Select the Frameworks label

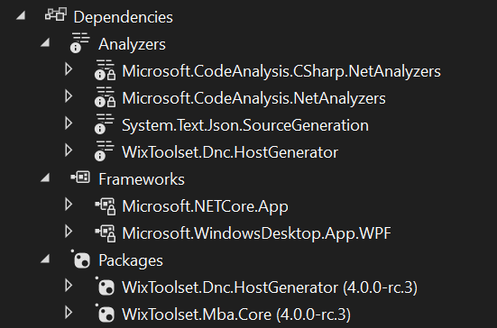142,179
